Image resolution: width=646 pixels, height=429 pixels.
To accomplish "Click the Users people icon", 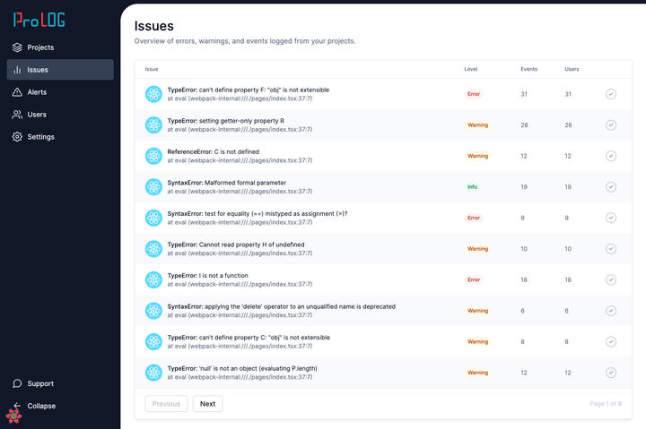I will point(17,115).
